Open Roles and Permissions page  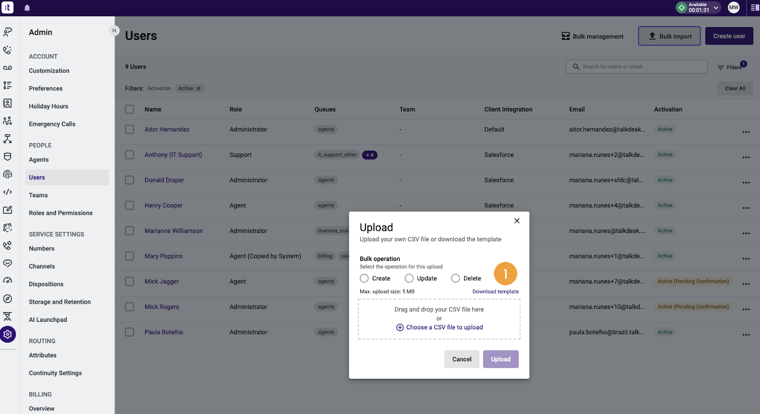coord(60,213)
